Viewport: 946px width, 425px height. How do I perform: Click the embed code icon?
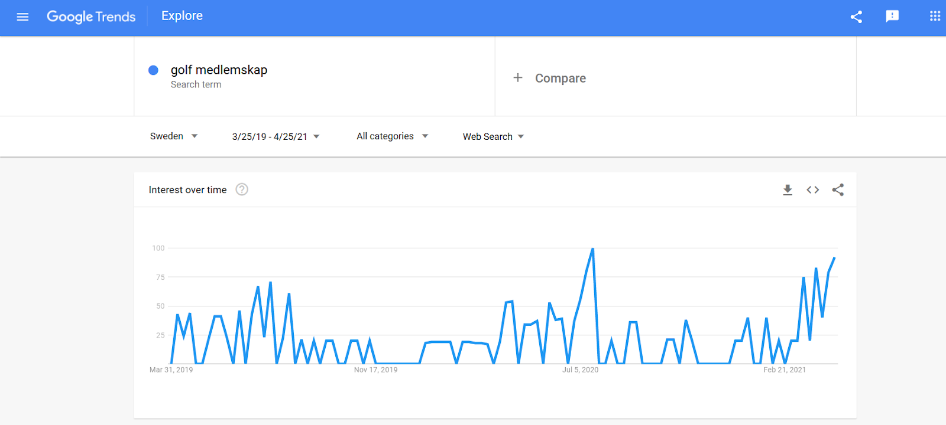click(813, 189)
